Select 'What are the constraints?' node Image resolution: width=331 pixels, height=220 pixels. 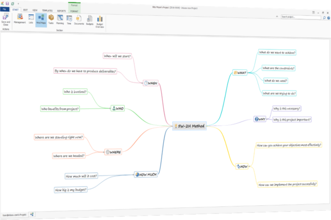pos(278,68)
